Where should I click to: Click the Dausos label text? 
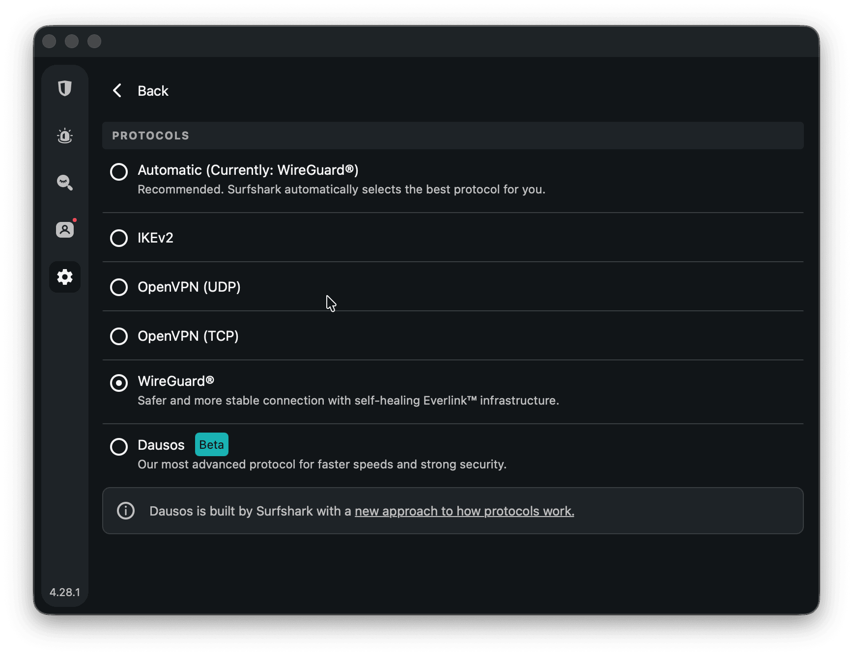pos(161,445)
